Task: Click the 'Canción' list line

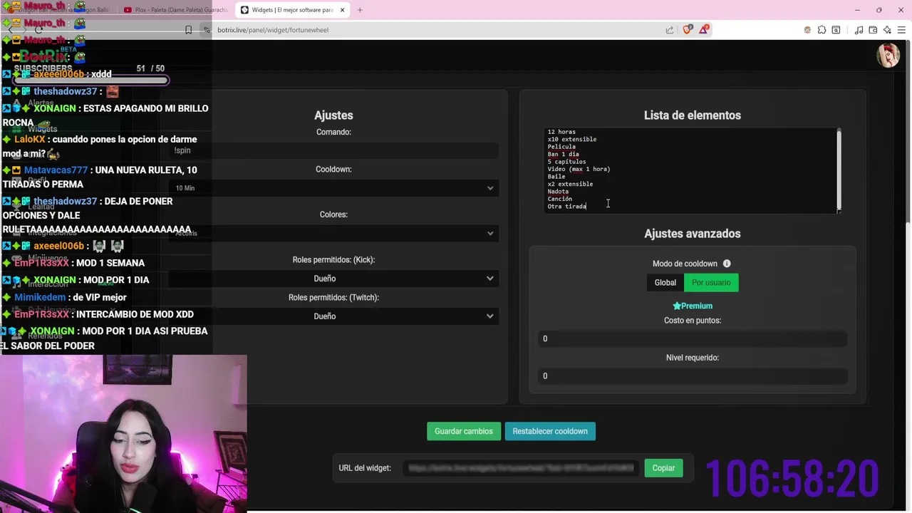Action: 559,199
